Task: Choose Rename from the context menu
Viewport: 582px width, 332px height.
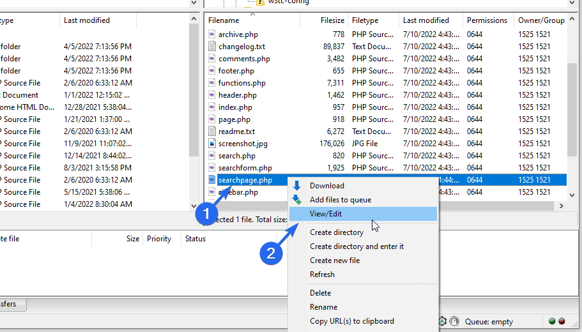Action: (x=364, y=307)
